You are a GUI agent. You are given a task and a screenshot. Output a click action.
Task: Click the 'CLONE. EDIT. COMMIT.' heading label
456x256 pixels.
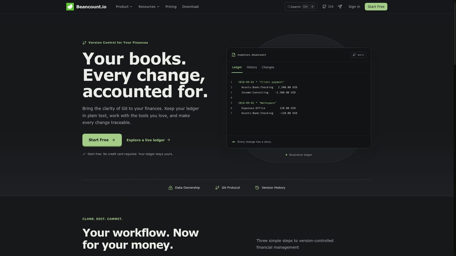coord(103,219)
